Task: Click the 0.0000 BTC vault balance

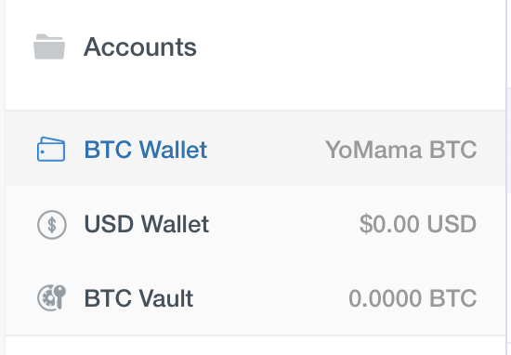Action: (x=413, y=298)
